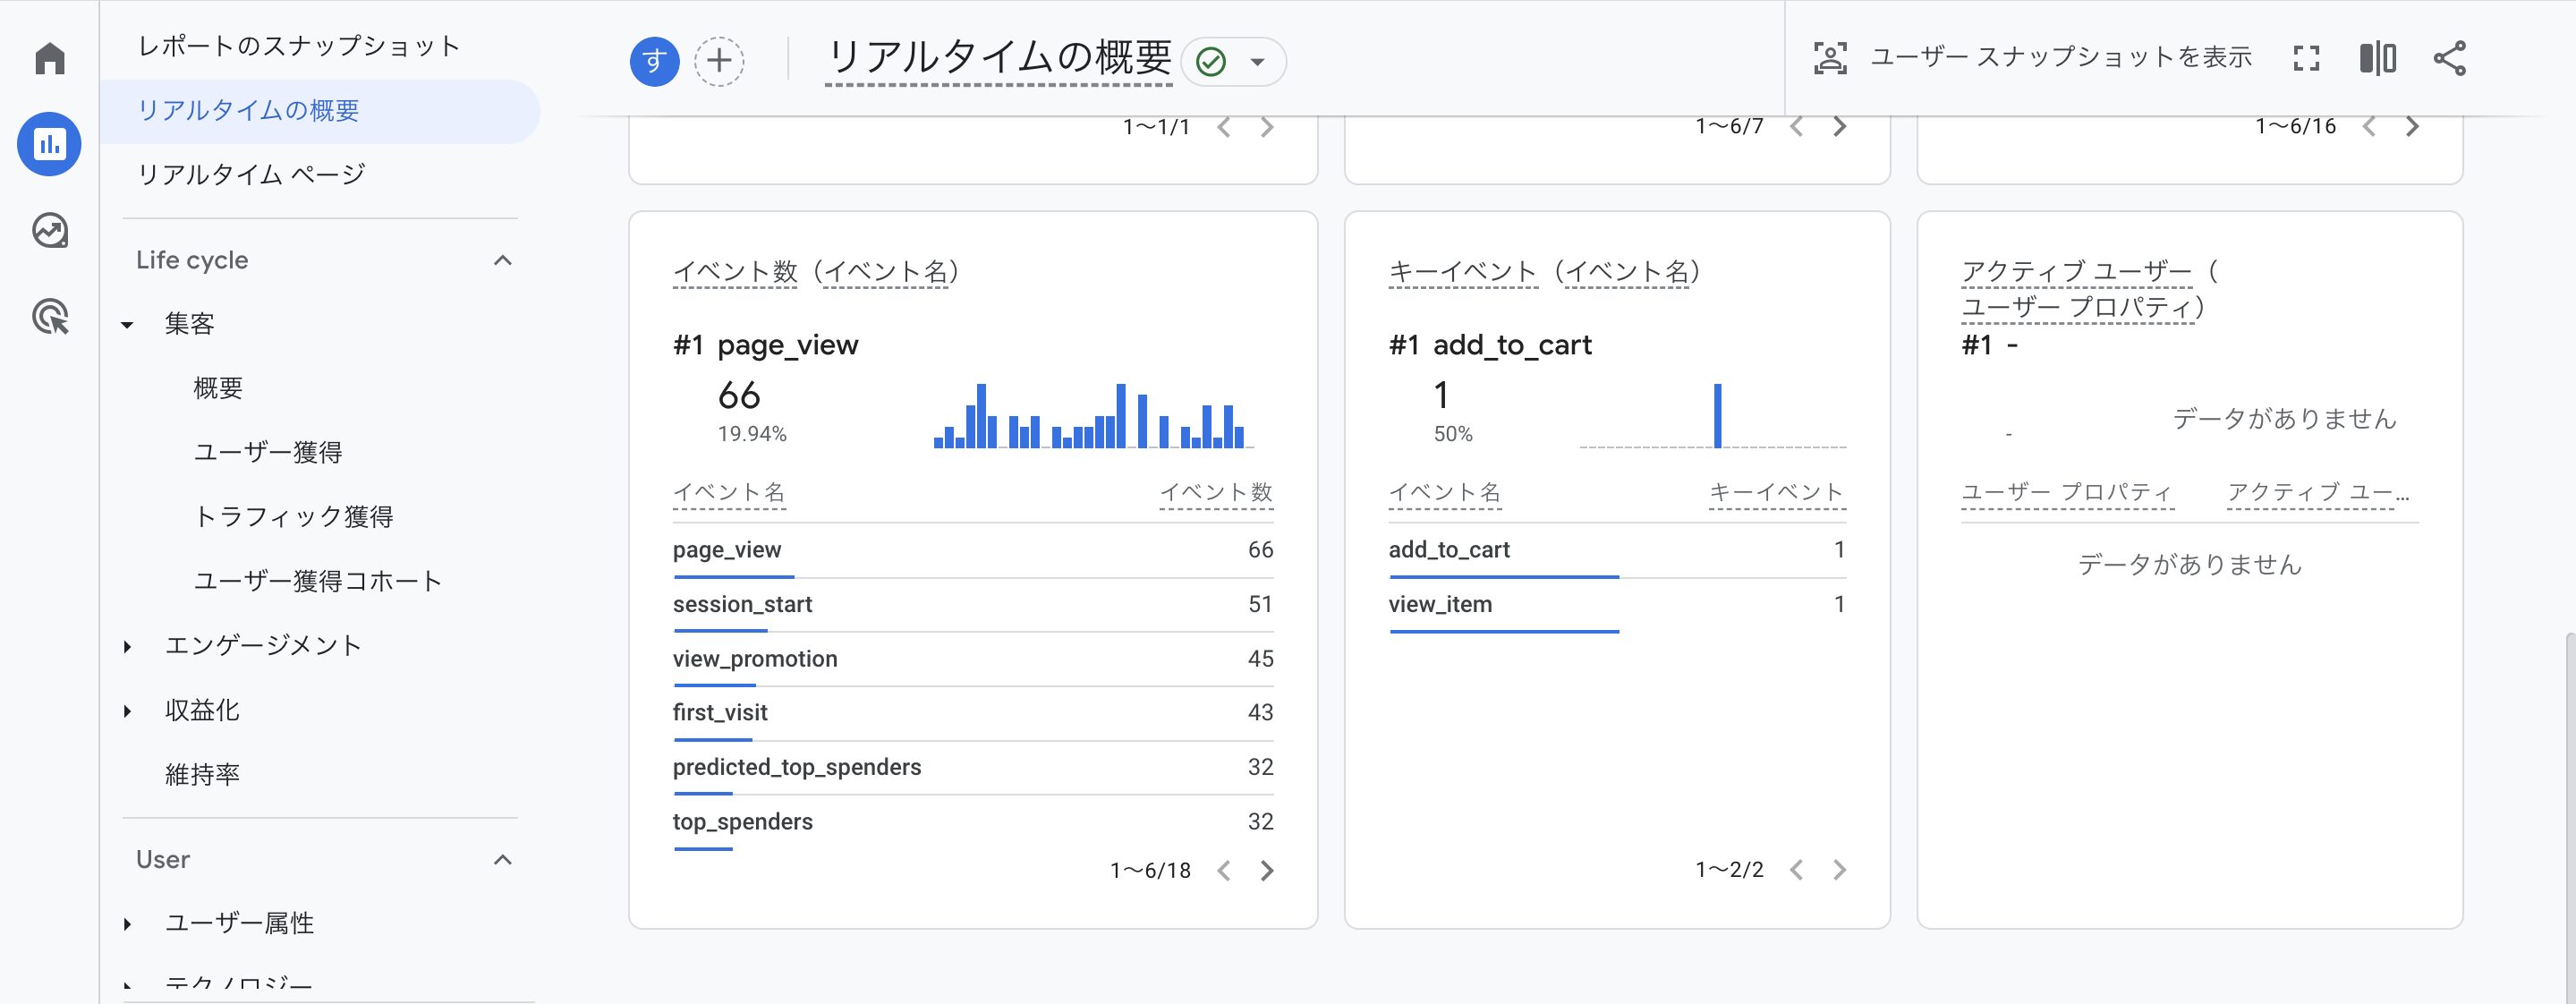Viewport: 2576px width, 1004px height.
Task: Click the green check status icon
Action: point(1211,62)
